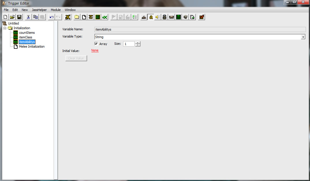Open the Object Manager box icon

[185, 17]
